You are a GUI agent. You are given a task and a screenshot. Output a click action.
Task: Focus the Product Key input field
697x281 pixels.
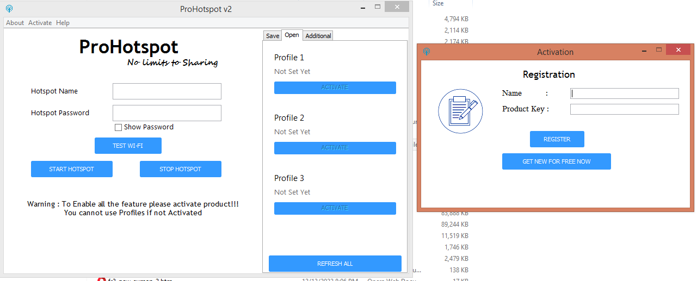(625, 109)
